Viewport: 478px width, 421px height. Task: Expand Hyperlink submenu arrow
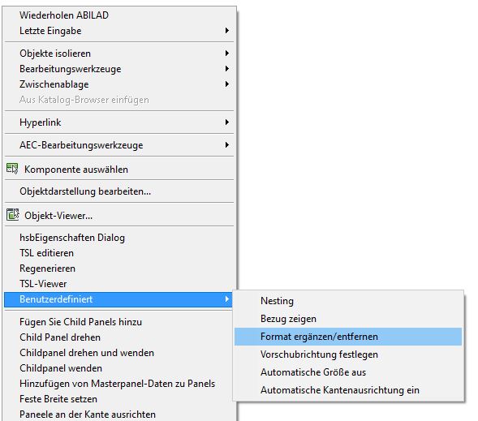[226, 122]
